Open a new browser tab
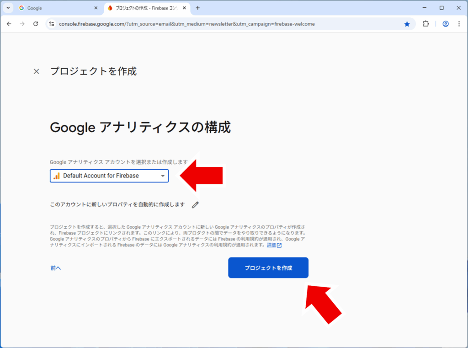 pos(197,8)
